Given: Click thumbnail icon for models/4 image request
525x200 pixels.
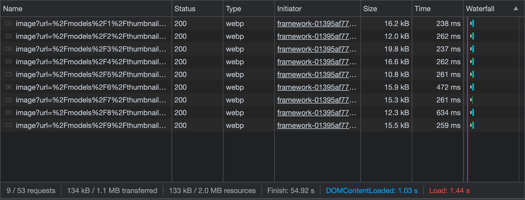Looking at the screenshot, I should 8,62.
